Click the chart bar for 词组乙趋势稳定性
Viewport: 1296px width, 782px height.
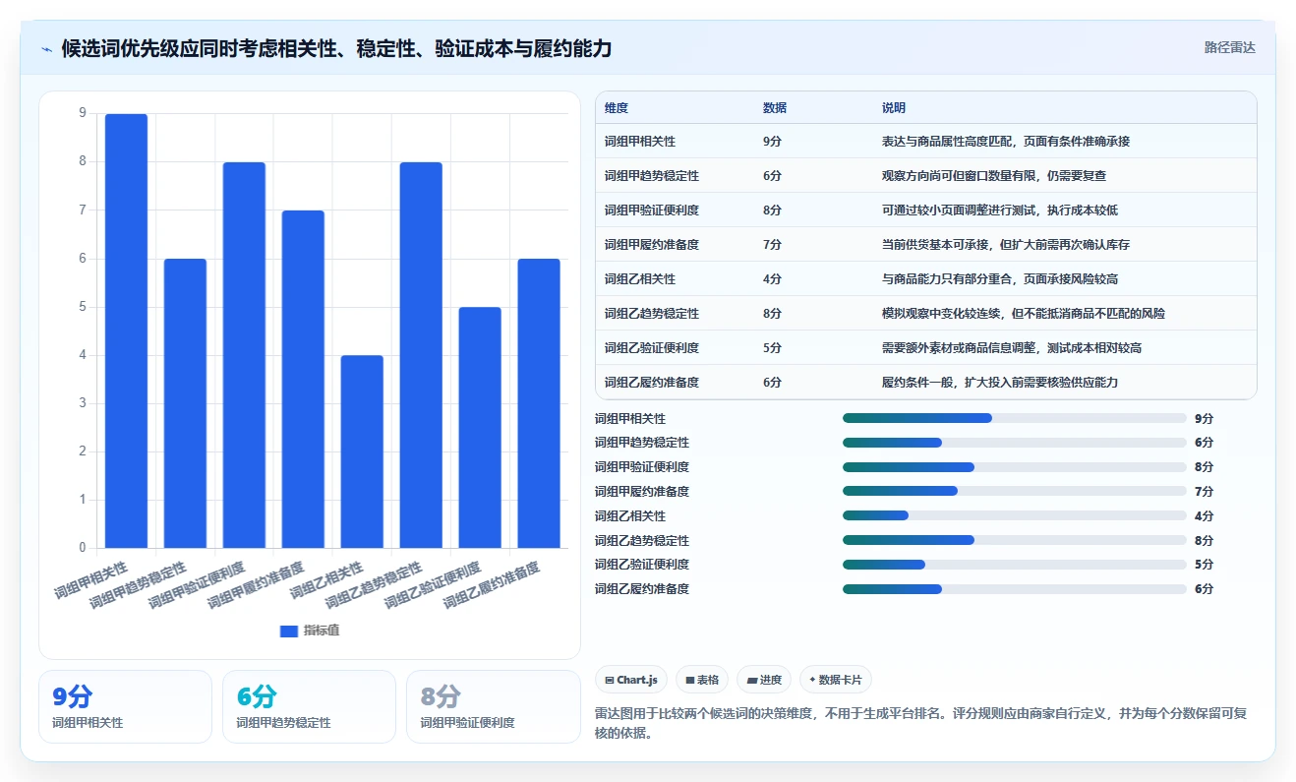coord(421,355)
